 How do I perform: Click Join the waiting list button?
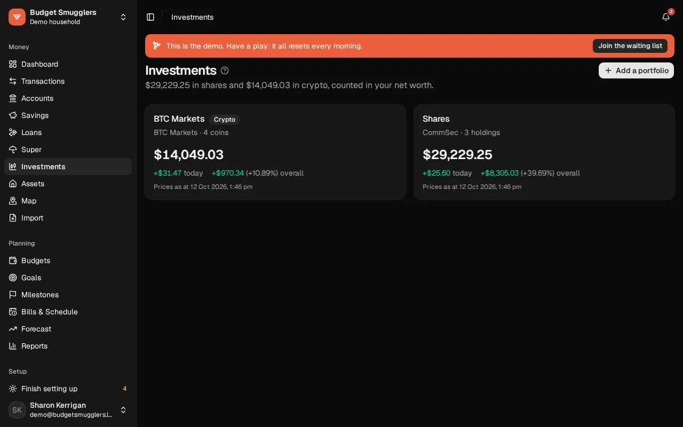630,46
